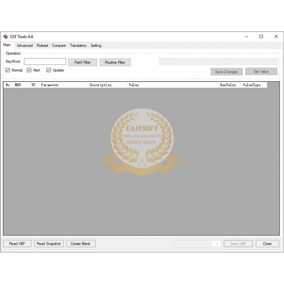Image resolution: width=284 pixels, height=284 pixels.
Task: Close the window with the X icon
Action: (276, 37)
